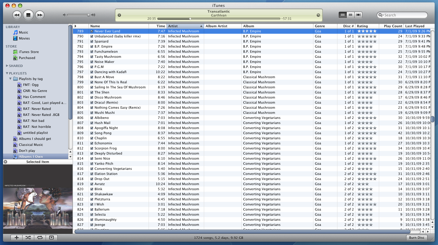Collapse the PLAYLISTS sidebar section
Viewport: 438px width, 245px height.
(7, 73)
